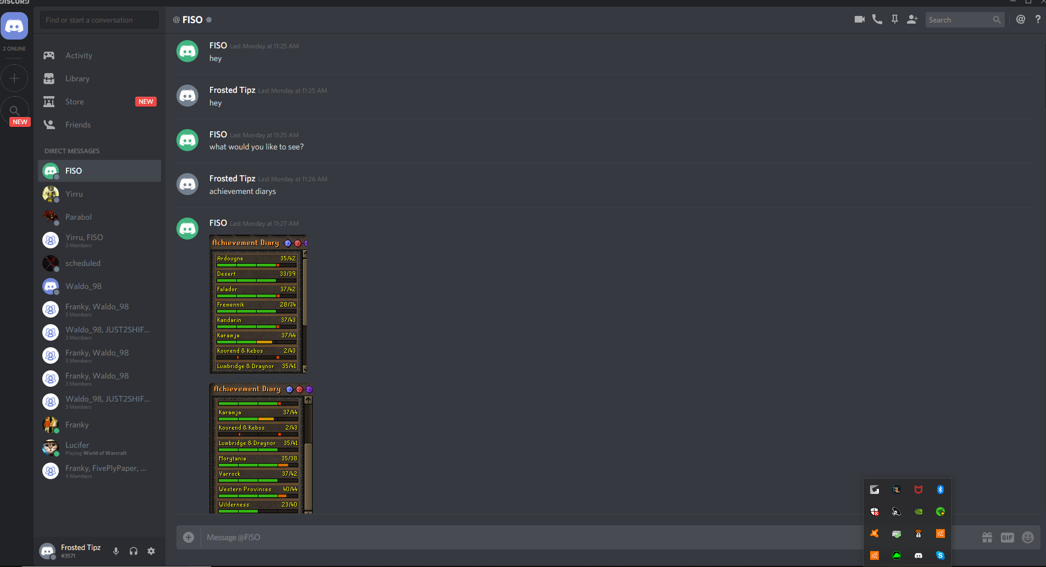Viewport: 1046px width, 567px height.
Task: Click the McAfee tray icon
Action: 918,490
